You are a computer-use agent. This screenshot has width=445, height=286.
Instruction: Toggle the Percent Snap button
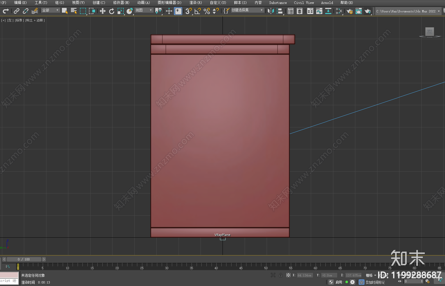click(207, 11)
